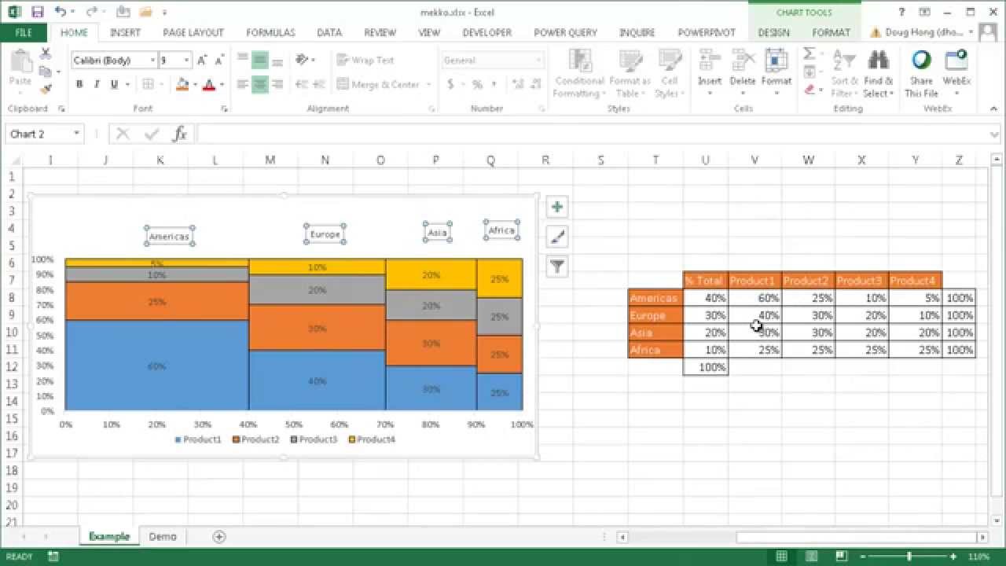Click the Fill down icon
1006x566 pixels.
point(809,72)
